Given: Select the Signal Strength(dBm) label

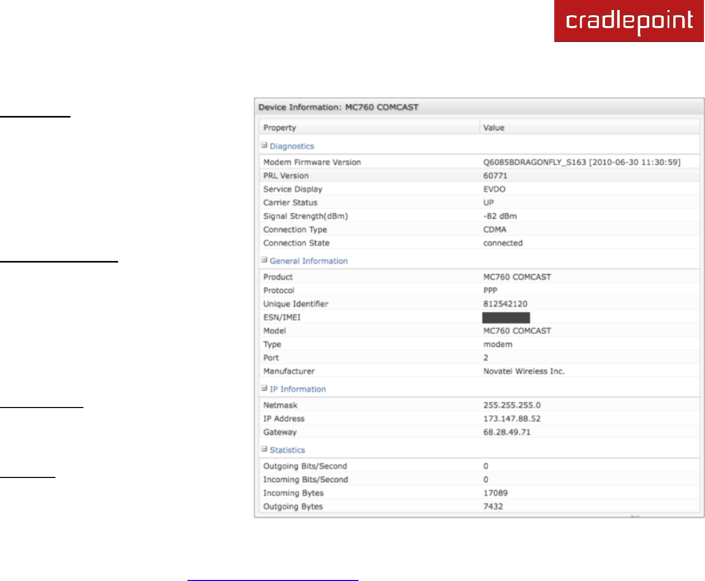Looking at the screenshot, I should 306,216.
